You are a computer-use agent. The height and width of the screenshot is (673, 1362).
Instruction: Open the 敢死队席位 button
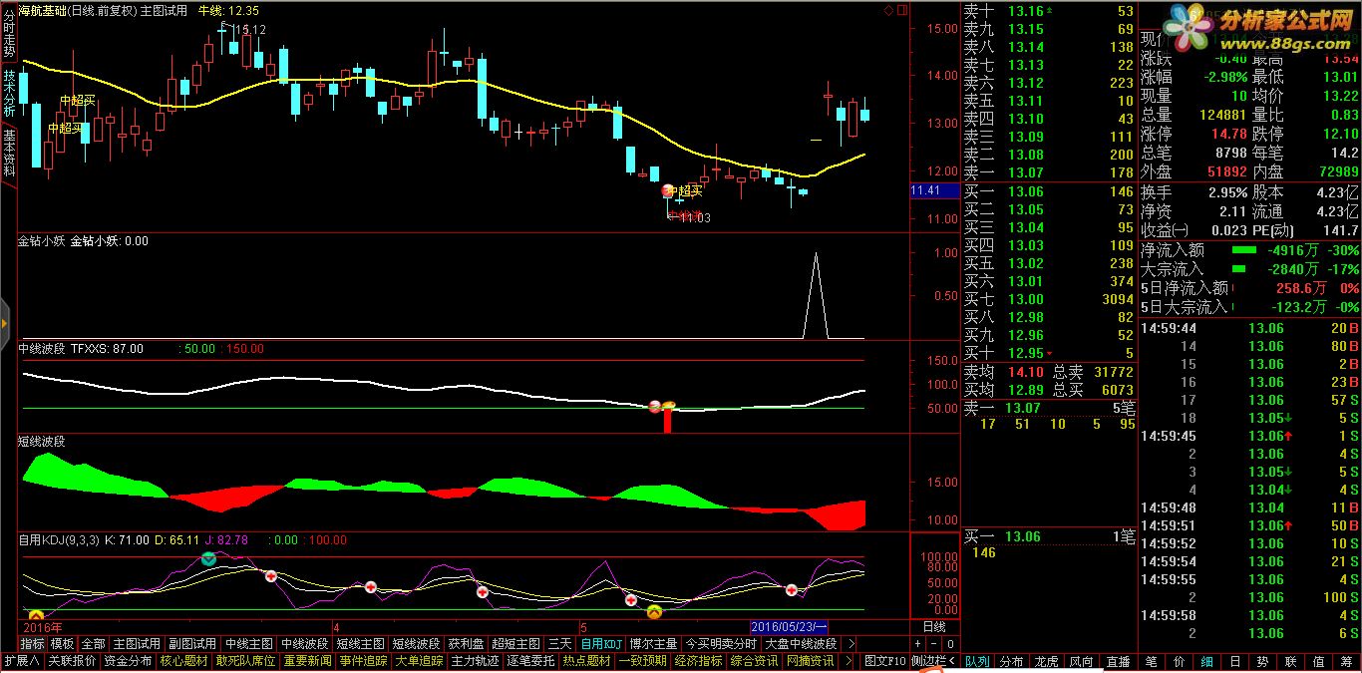pyautogui.click(x=245, y=661)
